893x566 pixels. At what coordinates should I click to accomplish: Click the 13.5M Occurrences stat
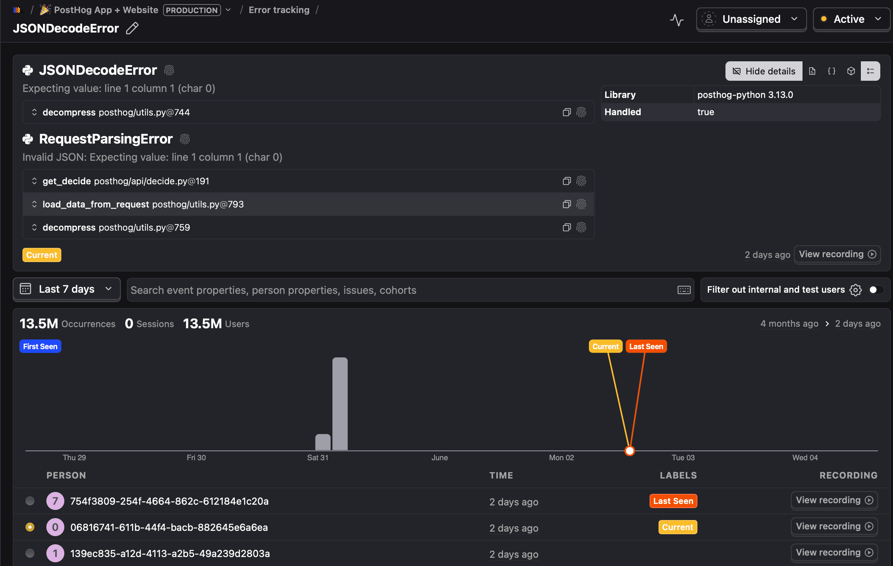pyautogui.click(x=67, y=323)
